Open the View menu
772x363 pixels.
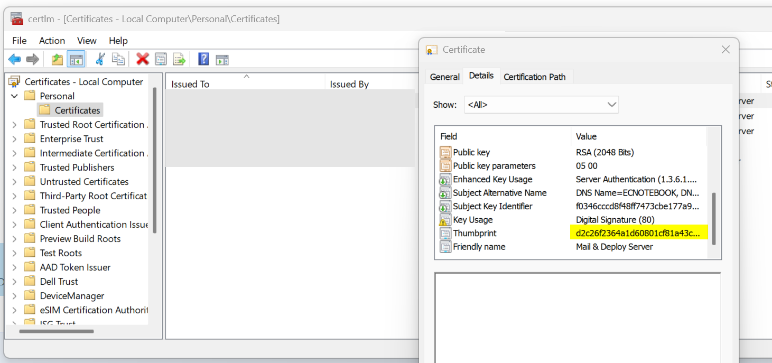coord(87,41)
